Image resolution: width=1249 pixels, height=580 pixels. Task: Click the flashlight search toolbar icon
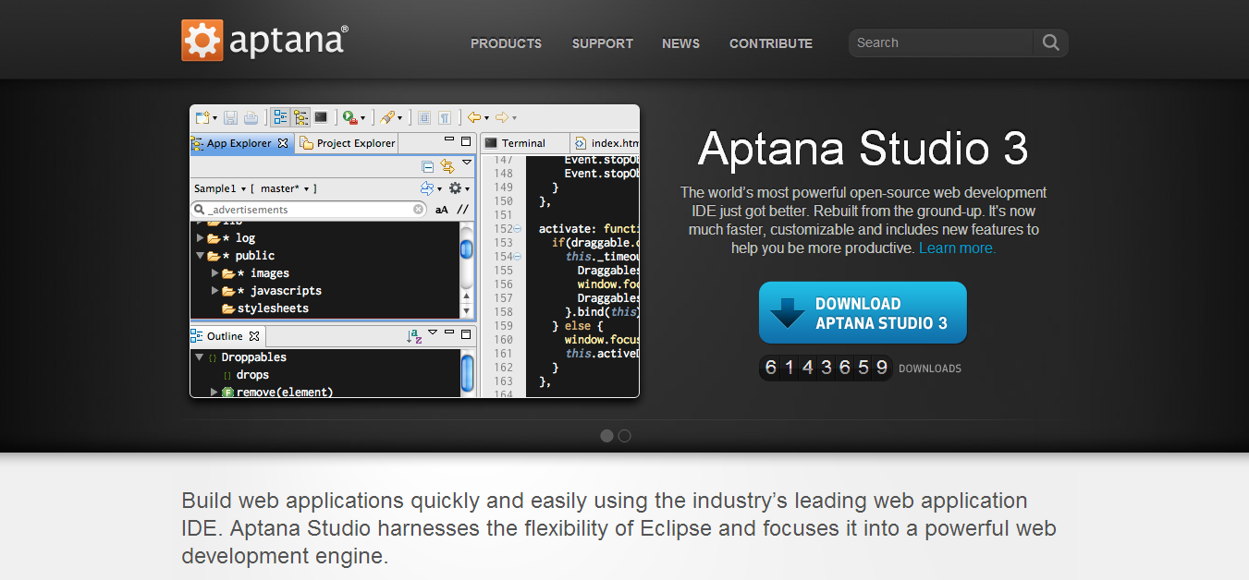point(387,117)
